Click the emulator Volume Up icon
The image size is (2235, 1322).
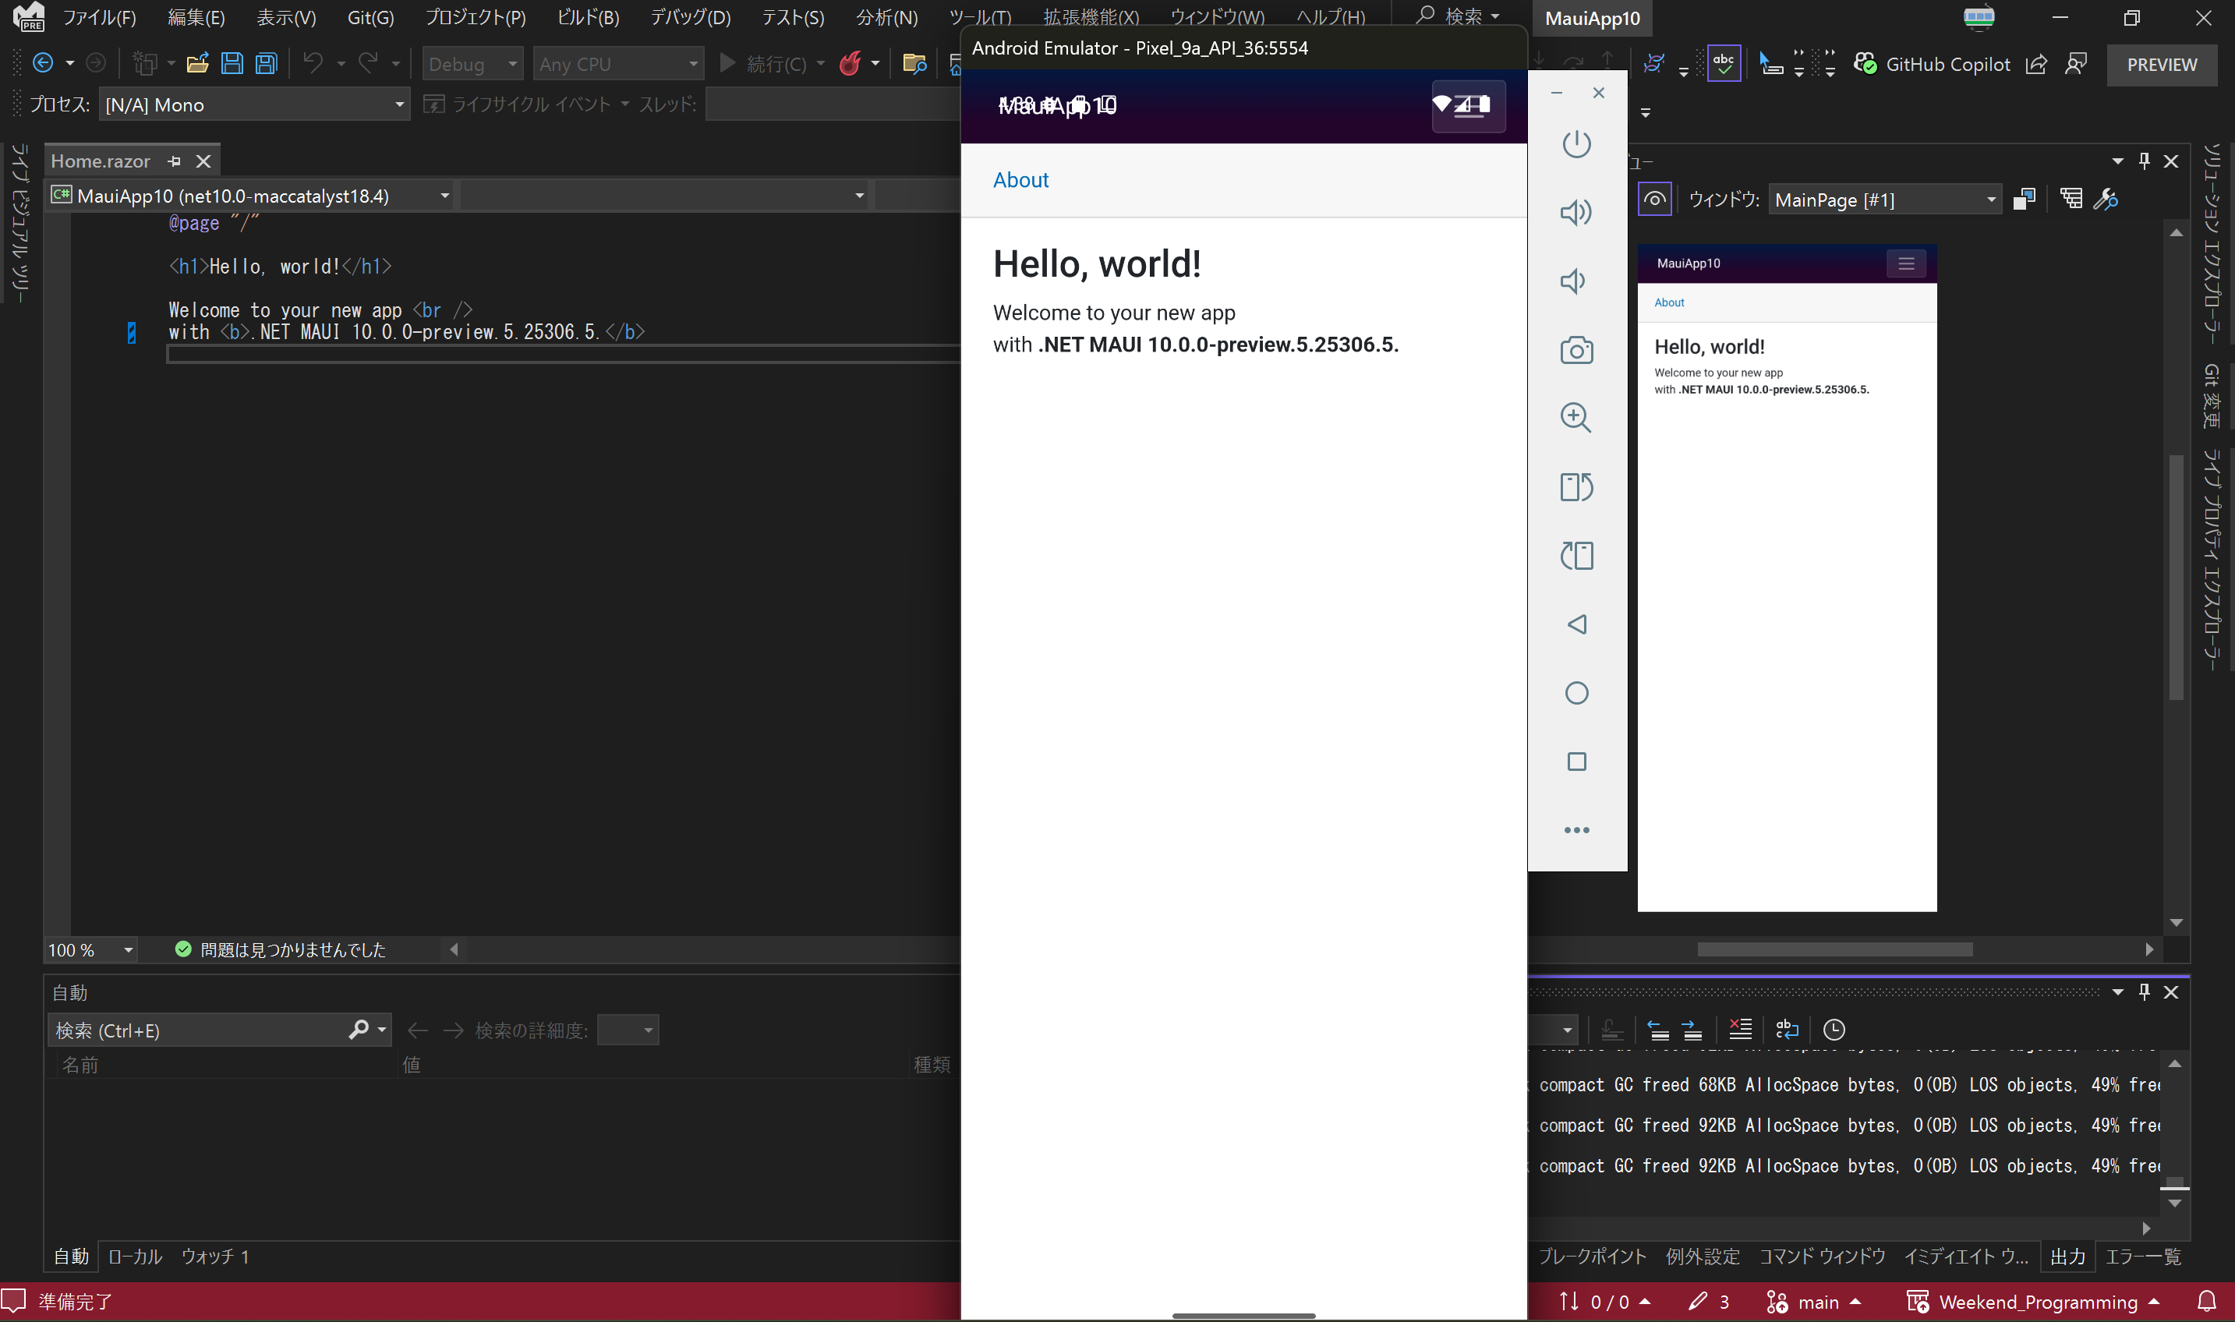coord(1575,212)
